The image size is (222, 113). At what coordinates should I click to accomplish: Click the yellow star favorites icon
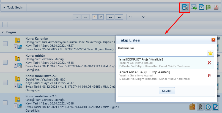tap(210, 53)
